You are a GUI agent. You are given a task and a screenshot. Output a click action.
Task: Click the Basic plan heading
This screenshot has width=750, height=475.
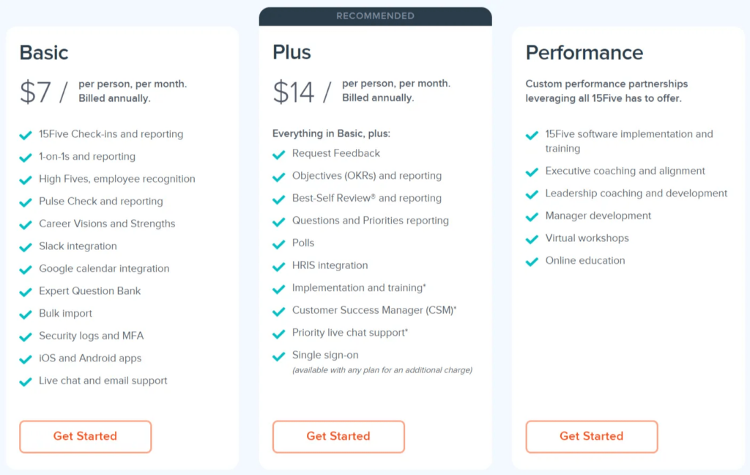44,53
